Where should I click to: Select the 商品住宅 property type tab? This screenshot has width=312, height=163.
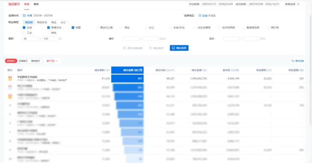click(42, 22)
